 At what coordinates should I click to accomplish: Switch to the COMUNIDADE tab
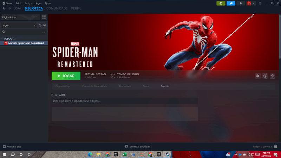point(57,8)
